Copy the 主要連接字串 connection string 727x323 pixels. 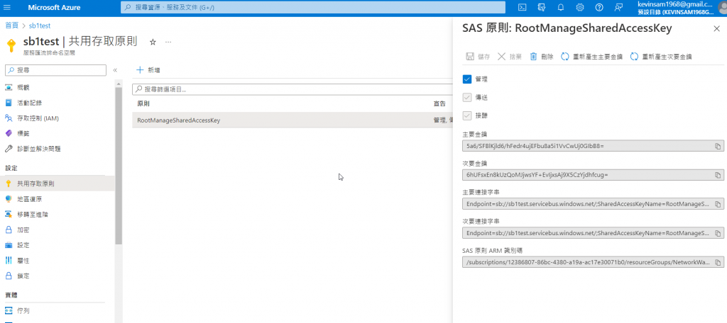coord(717,204)
